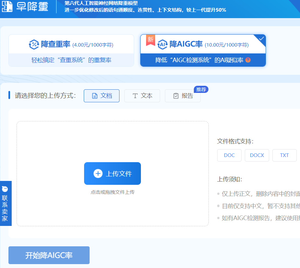Choose the 文本 upload method
Image resolution: width=300 pixels, height=268 pixels.
(142, 96)
